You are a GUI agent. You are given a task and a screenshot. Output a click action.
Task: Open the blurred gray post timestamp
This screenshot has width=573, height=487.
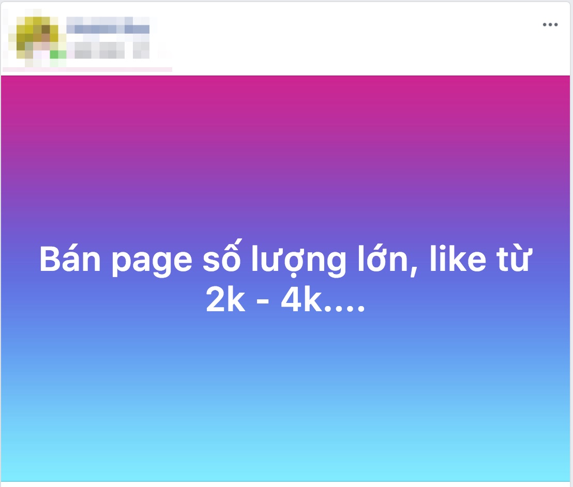point(99,51)
